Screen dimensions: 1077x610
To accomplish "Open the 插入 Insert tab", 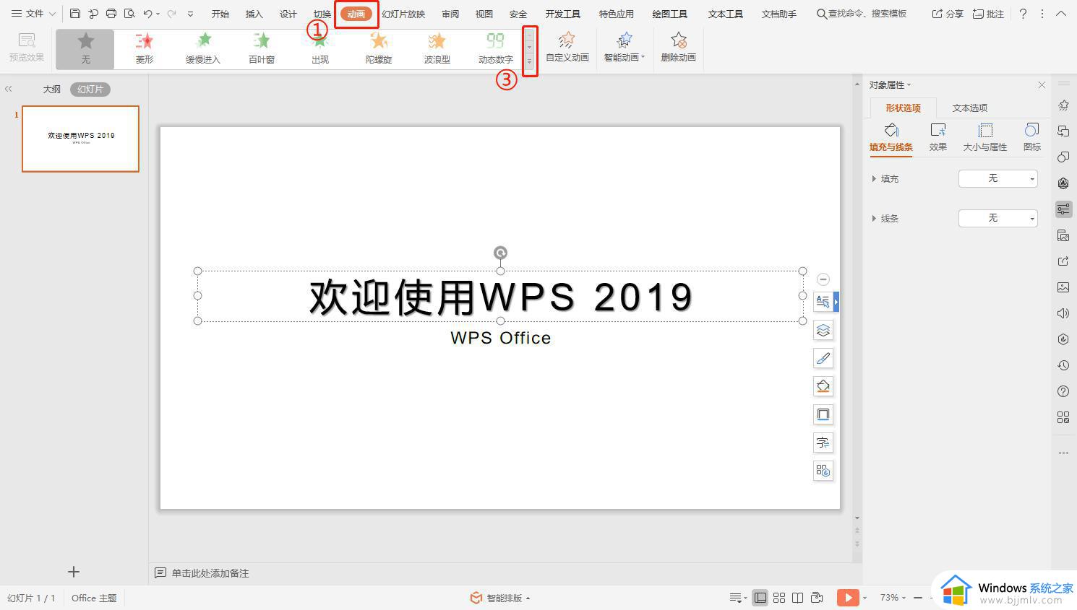I will point(254,14).
